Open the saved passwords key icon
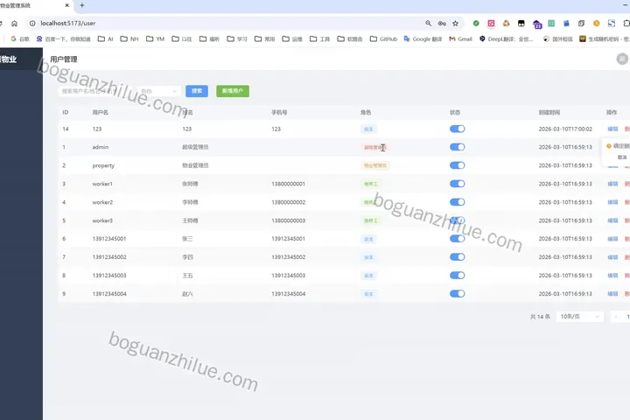This screenshot has height=420, width=630. coord(442,24)
